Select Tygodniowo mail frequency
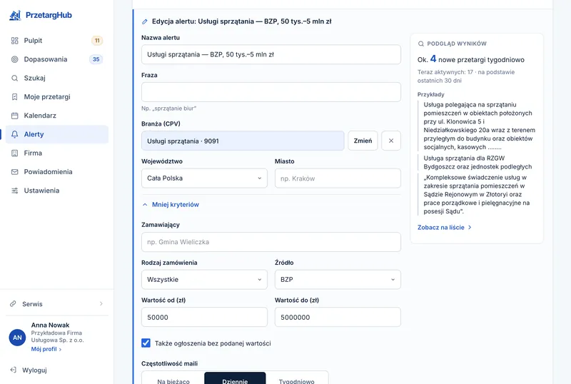The height and width of the screenshot is (384, 571). (x=296, y=380)
